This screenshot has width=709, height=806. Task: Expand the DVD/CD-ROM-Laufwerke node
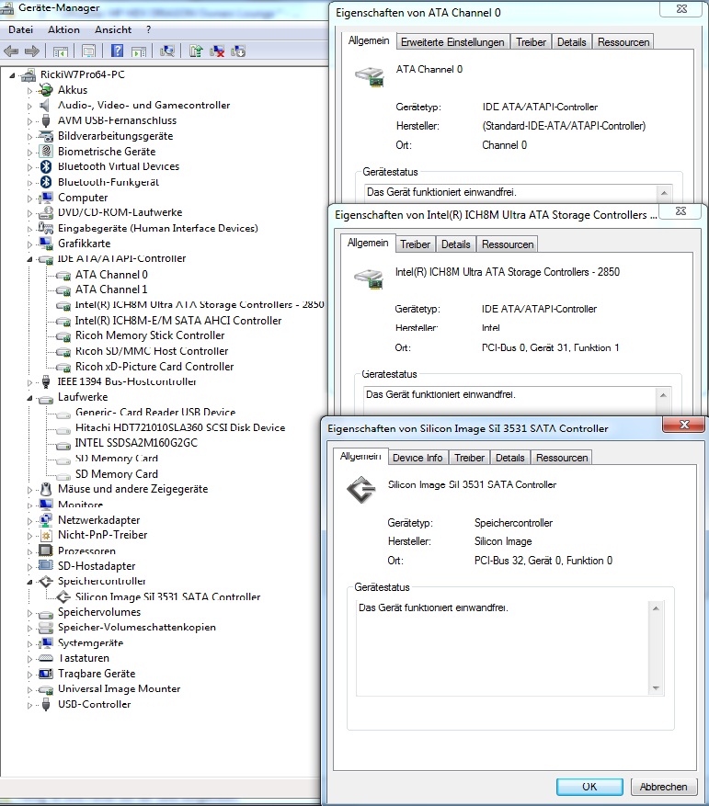(x=29, y=213)
